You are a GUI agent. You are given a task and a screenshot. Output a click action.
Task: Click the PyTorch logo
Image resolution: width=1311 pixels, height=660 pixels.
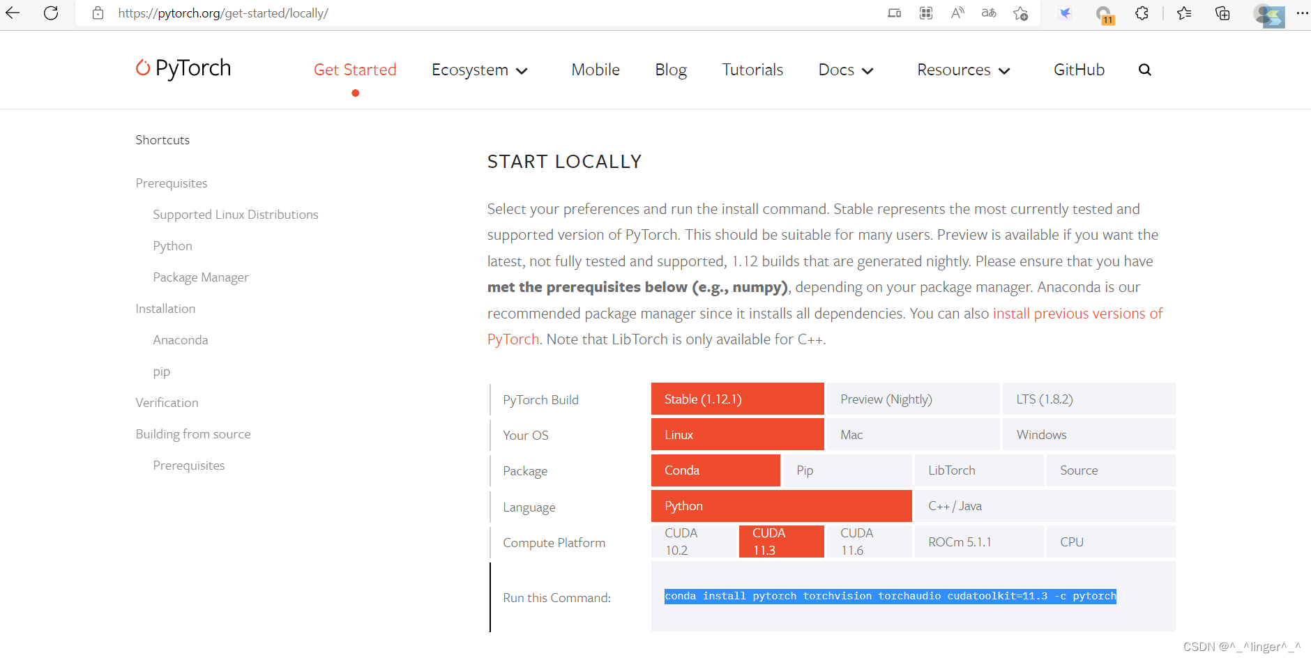[x=183, y=68]
